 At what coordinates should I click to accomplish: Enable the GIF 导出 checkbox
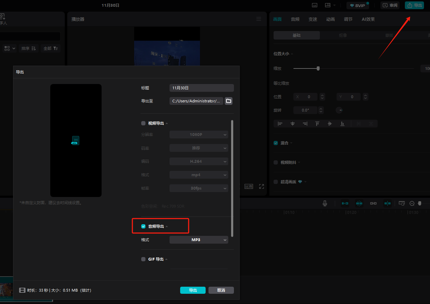(x=143, y=259)
